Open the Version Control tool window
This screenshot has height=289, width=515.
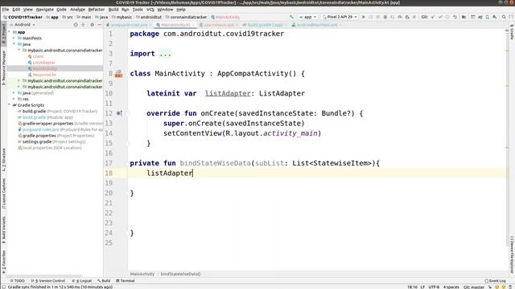click(48, 281)
